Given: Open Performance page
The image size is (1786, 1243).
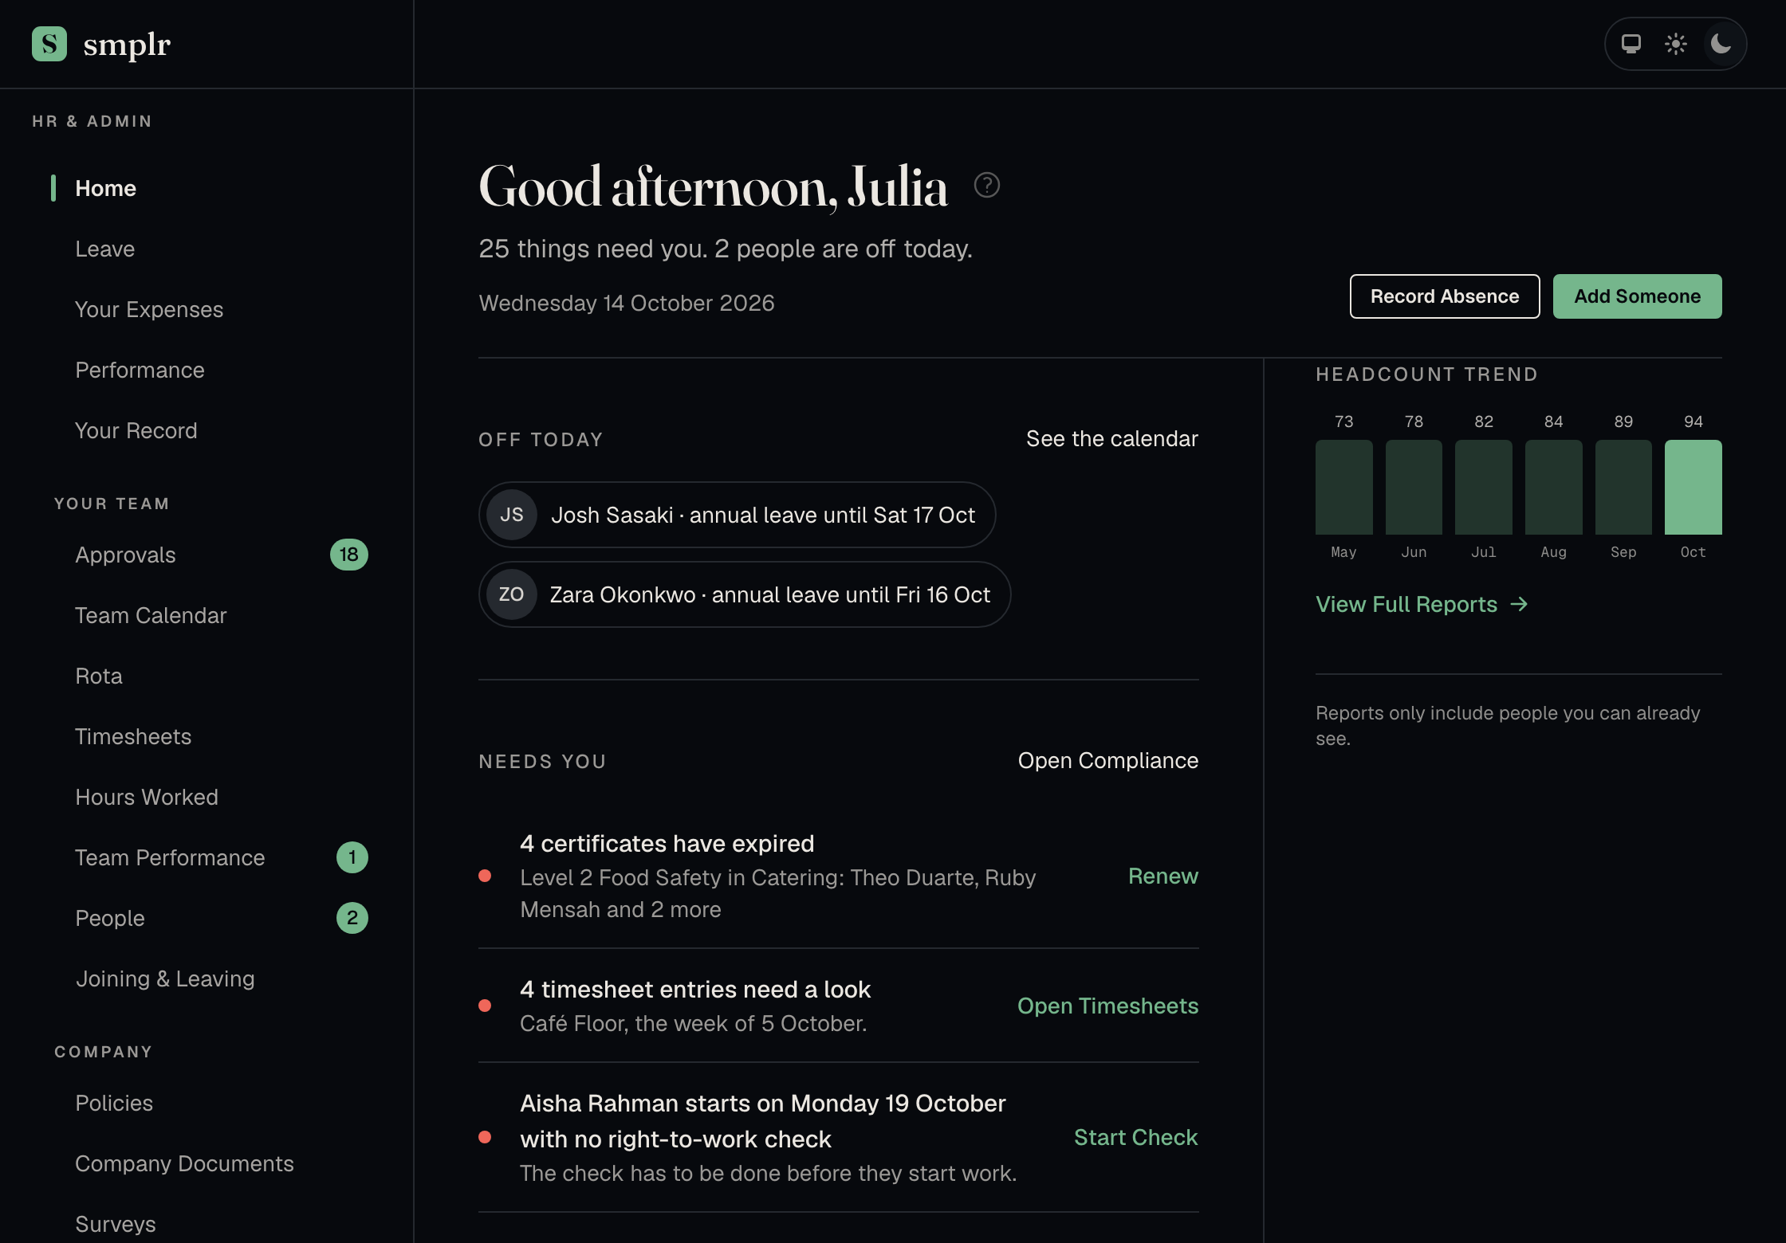Looking at the screenshot, I should coord(140,370).
